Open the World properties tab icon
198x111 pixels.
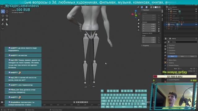(x=165, y=59)
